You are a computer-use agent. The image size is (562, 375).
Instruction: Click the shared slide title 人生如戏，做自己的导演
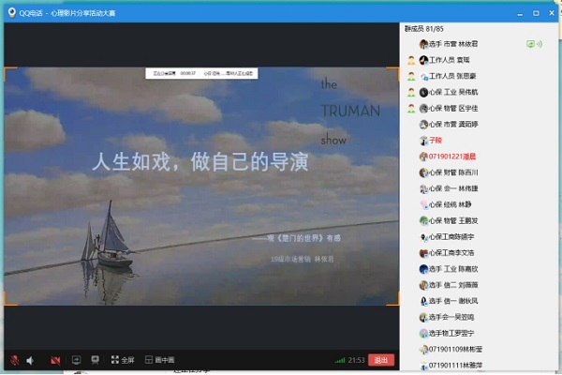200,162
